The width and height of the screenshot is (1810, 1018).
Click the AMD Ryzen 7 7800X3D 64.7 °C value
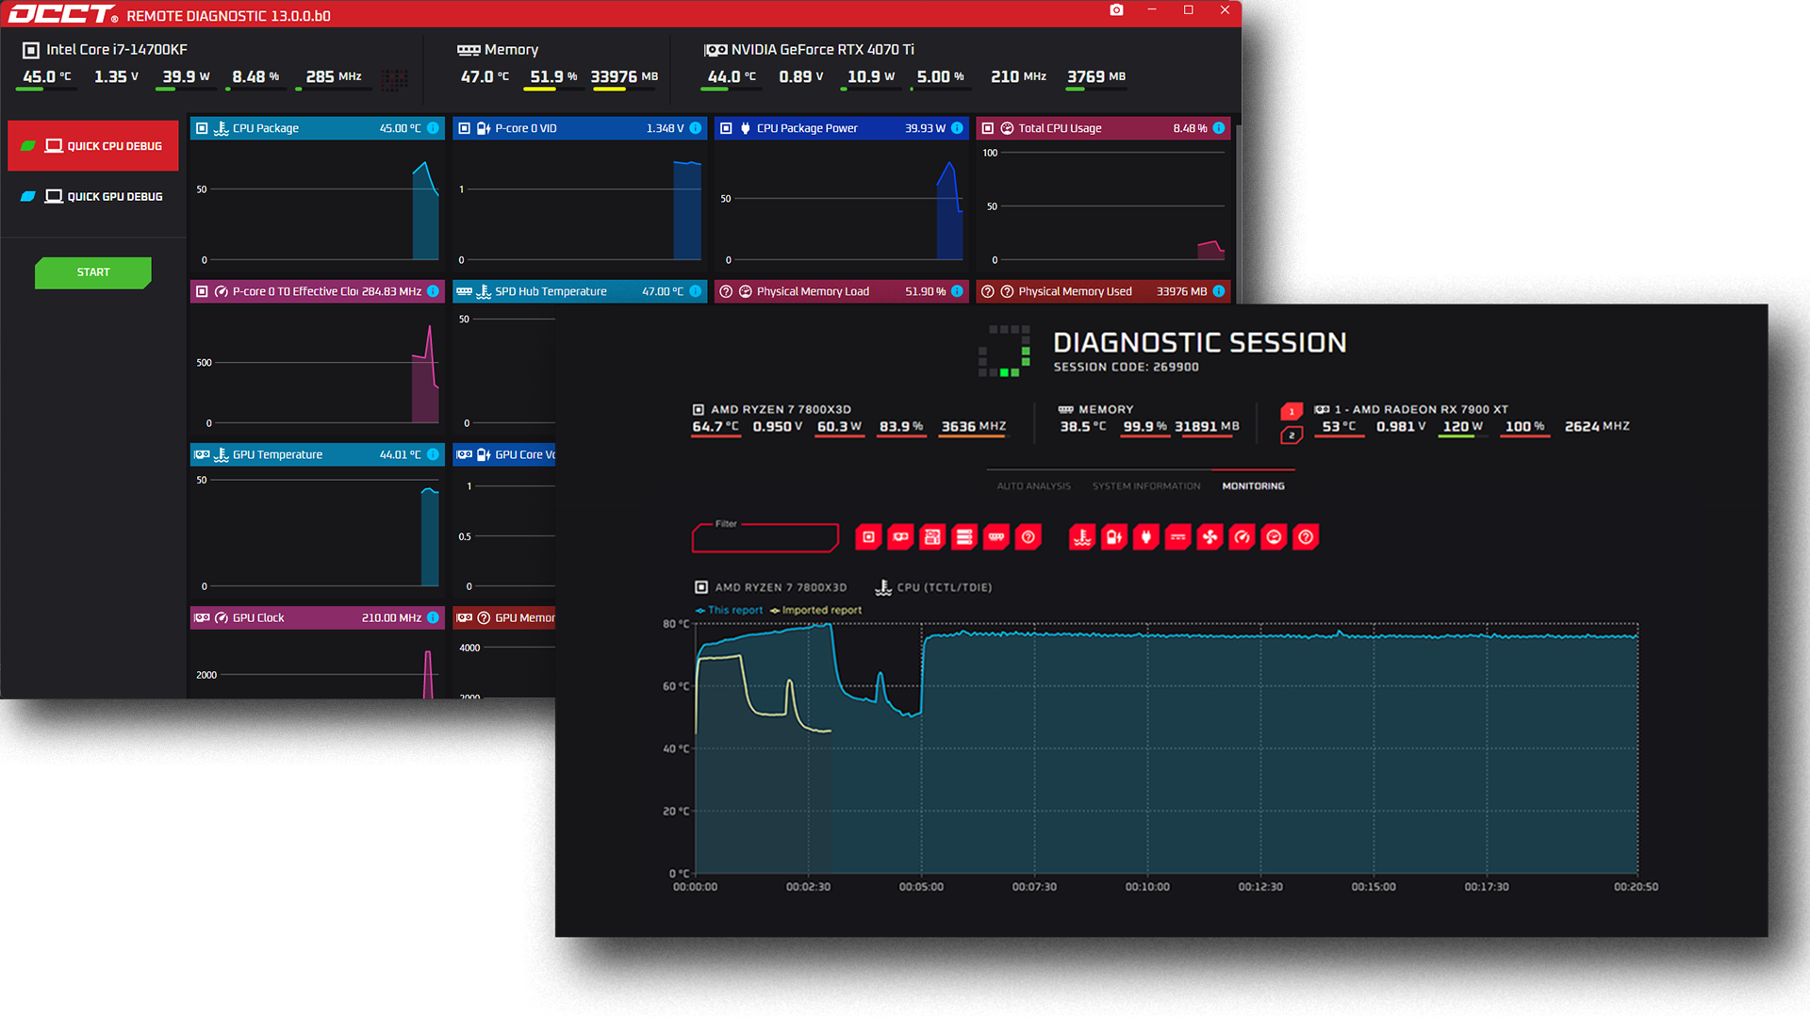[x=716, y=426]
